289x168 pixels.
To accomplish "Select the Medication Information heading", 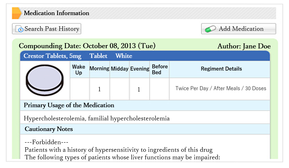I will 56,13.
